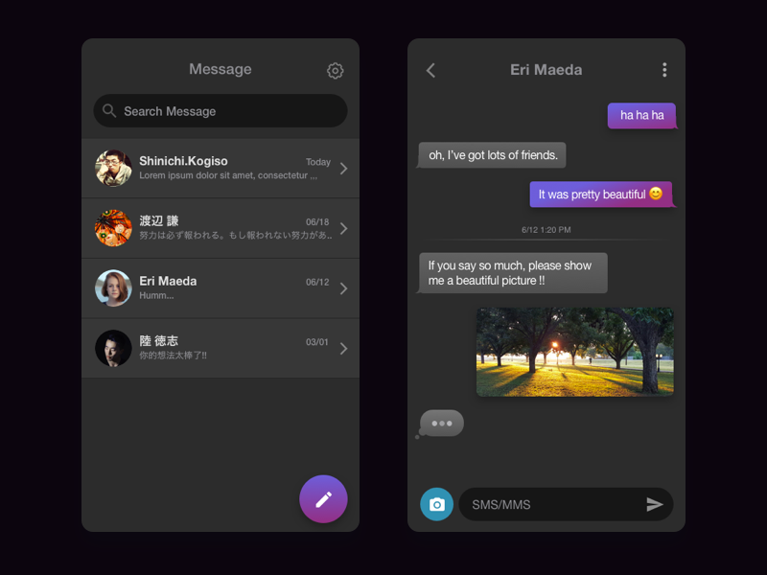767x575 pixels.
Task: Open the 渡辺 謙 row chevron
Action: click(x=343, y=228)
